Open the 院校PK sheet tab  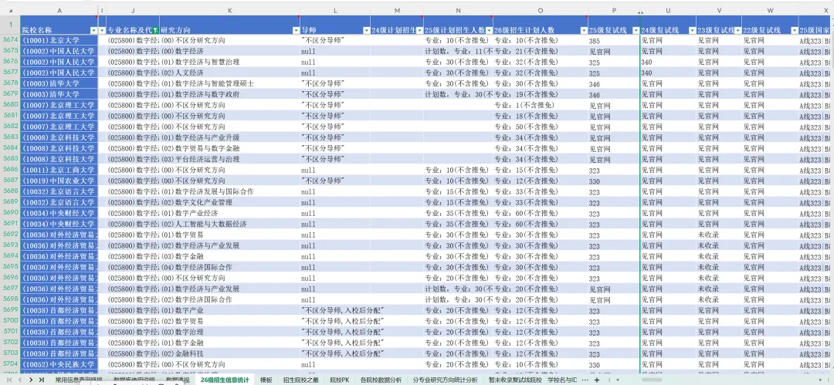point(339,380)
